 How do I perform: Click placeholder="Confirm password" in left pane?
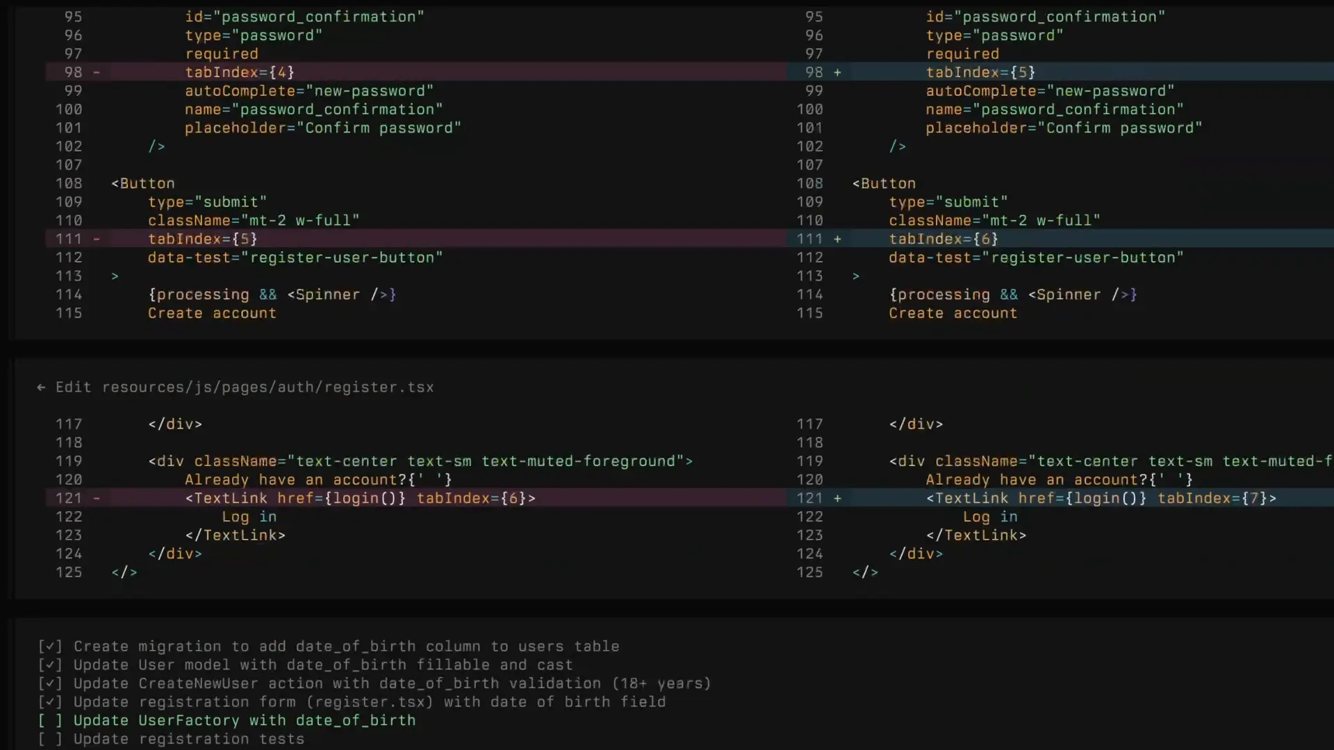[x=323, y=128]
